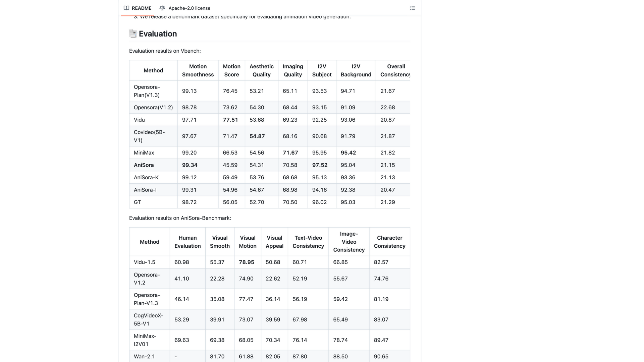
Task: Click the GT row name
Action: [x=138, y=202]
